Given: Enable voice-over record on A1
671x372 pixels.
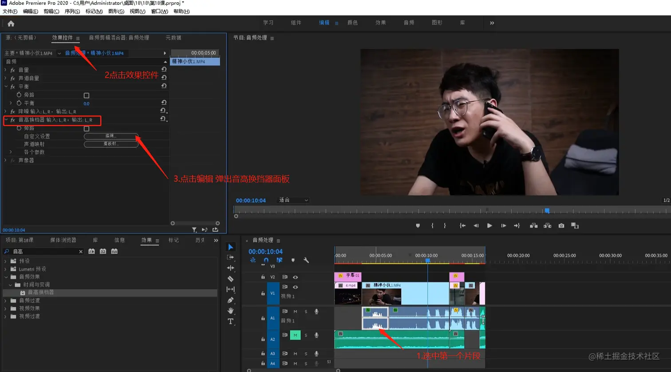Looking at the screenshot, I should pyautogui.click(x=316, y=312).
